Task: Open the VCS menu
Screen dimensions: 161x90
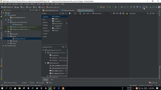Action: [52, 4]
